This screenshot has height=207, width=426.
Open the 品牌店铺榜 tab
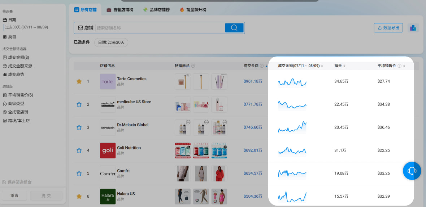point(156,10)
